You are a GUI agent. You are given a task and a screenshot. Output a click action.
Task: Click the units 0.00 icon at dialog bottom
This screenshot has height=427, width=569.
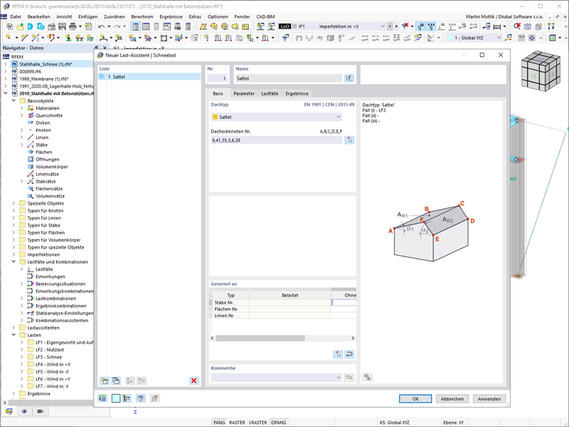tap(103, 399)
